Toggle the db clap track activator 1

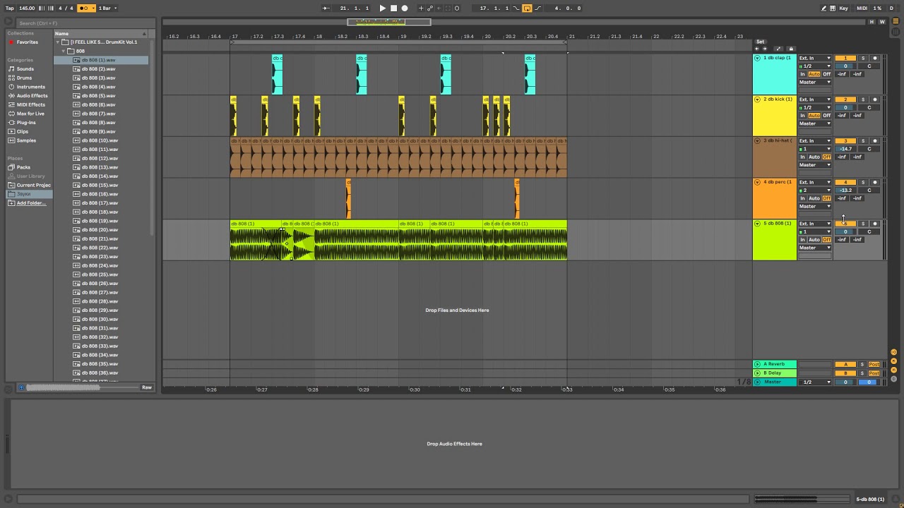click(845, 58)
